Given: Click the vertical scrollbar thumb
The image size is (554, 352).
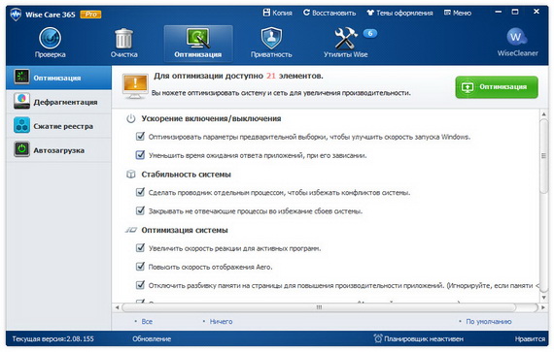Looking at the screenshot, I should coord(543,156).
